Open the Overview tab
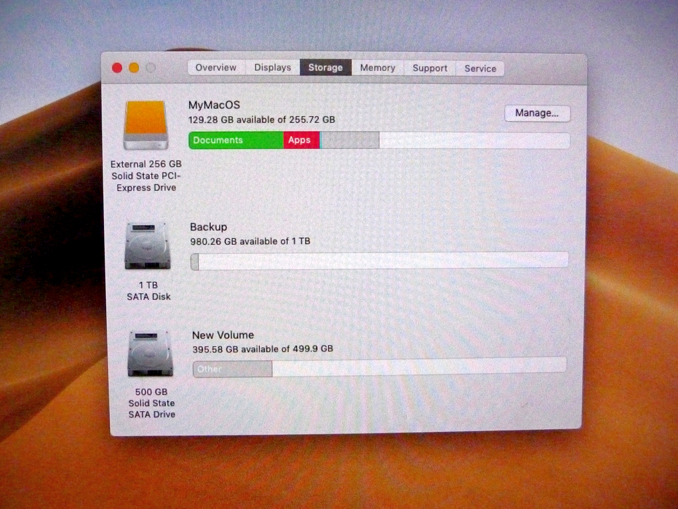 click(217, 68)
